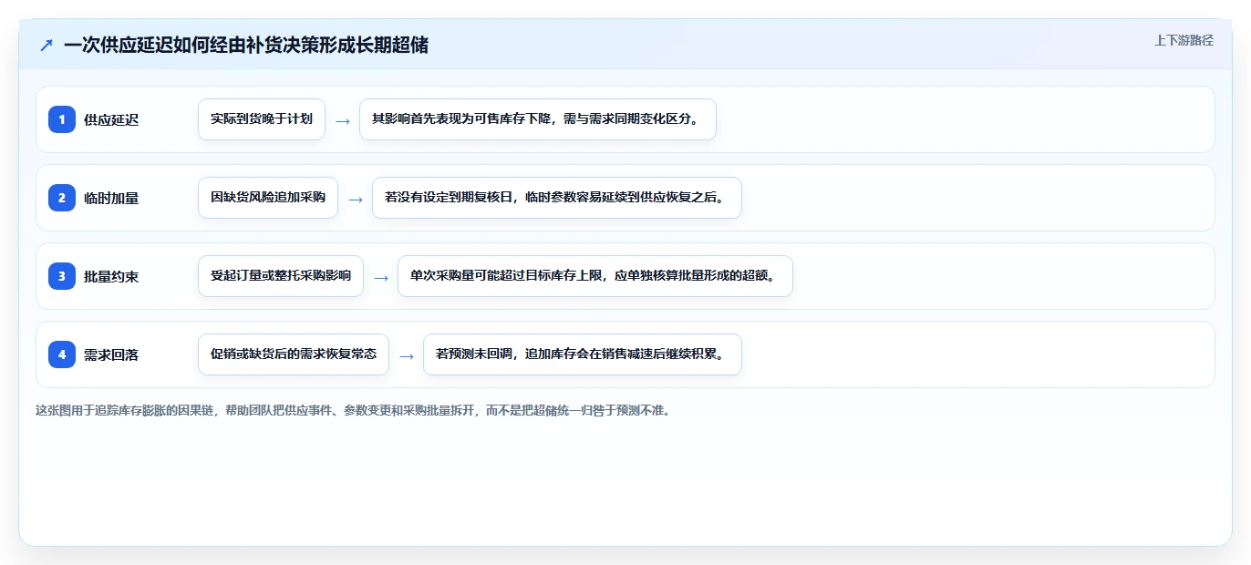The width and height of the screenshot is (1251, 565).
Task: Click the 供应延迟 step label
Action: (111, 119)
